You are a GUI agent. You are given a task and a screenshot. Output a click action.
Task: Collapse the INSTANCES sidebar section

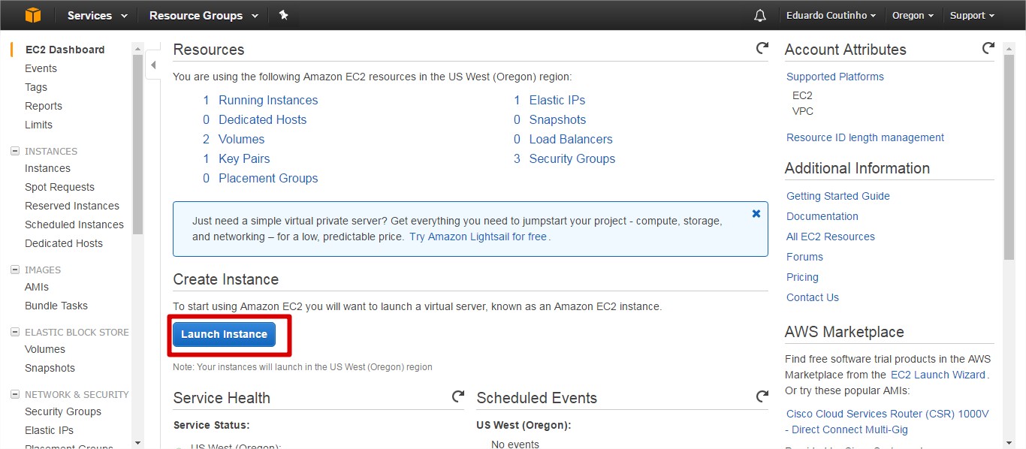pos(15,151)
